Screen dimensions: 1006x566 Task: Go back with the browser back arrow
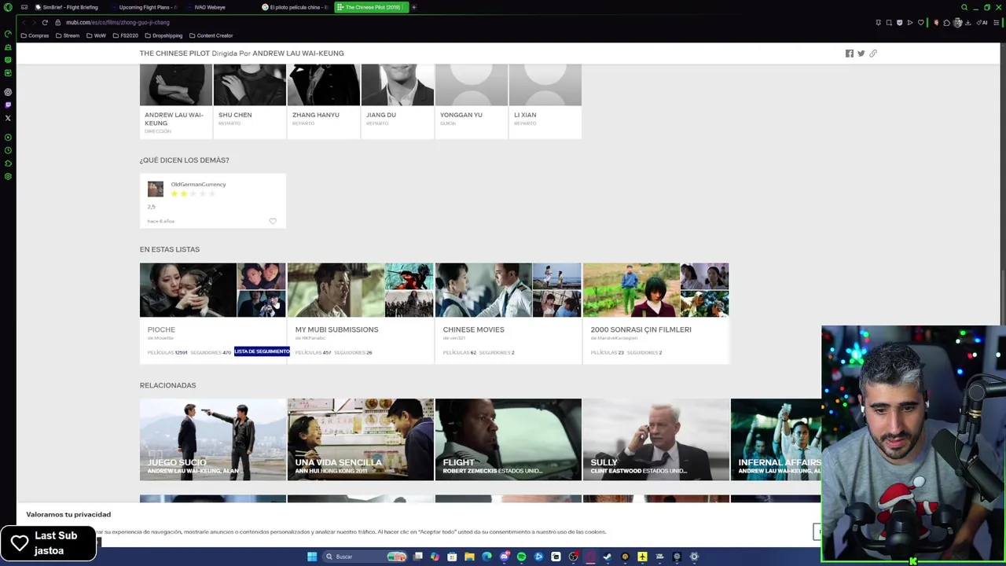(24, 23)
